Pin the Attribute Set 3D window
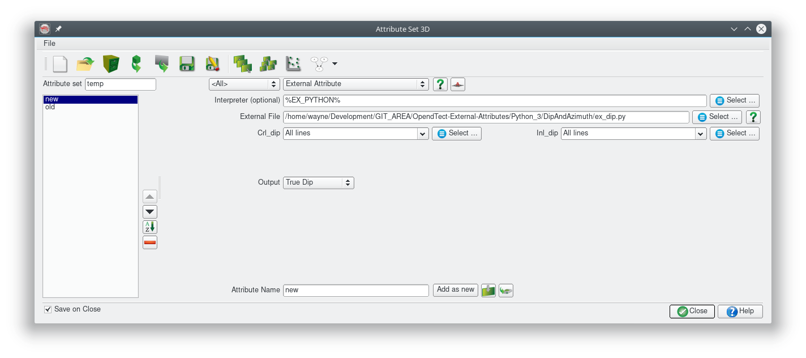The height and width of the screenshot is (358, 806). click(58, 29)
